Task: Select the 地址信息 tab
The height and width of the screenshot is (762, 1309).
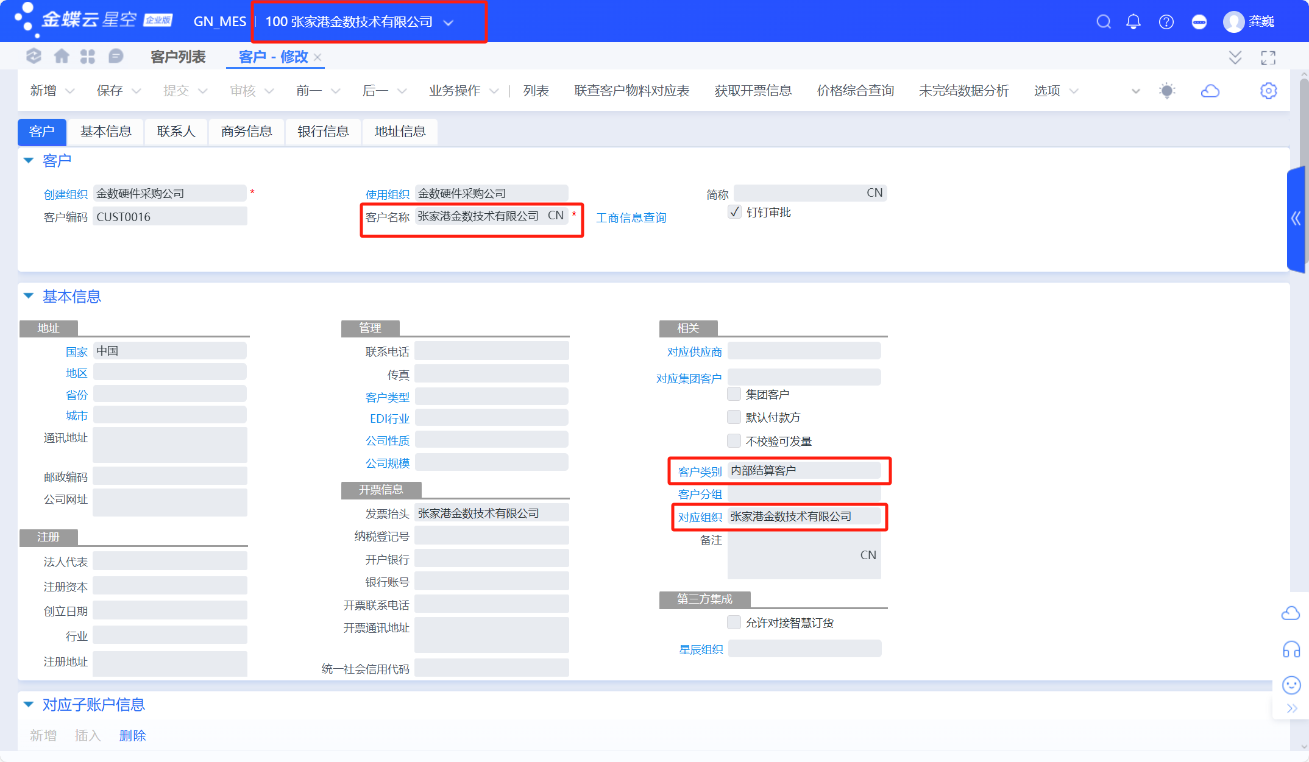Action: pyautogui.click(x=400, y=132)
